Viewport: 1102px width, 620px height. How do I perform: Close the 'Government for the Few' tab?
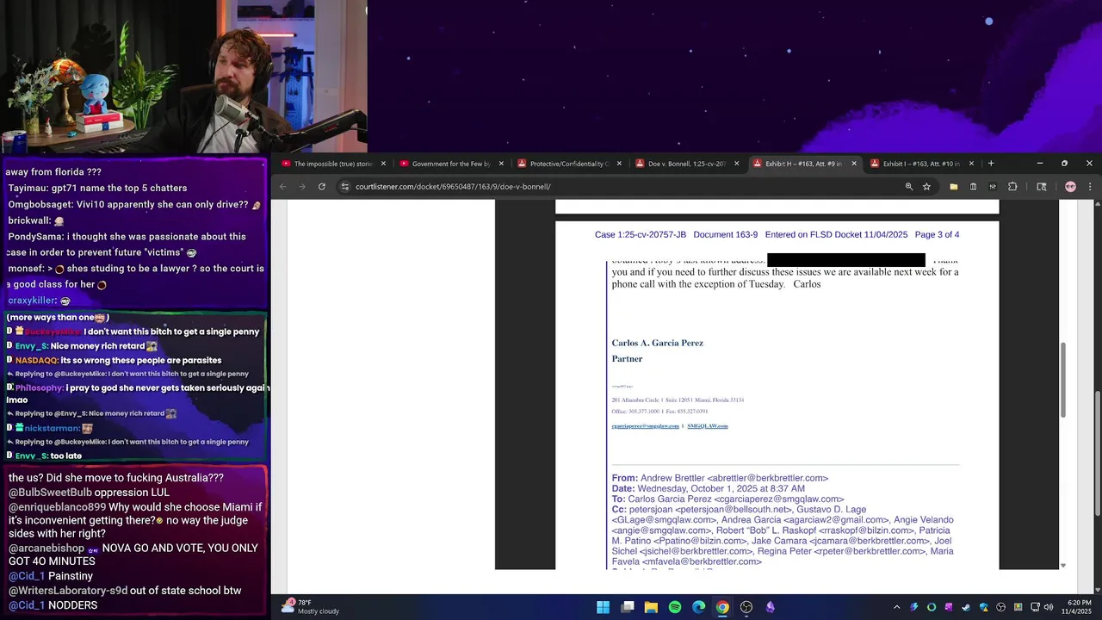coord(501,164)
